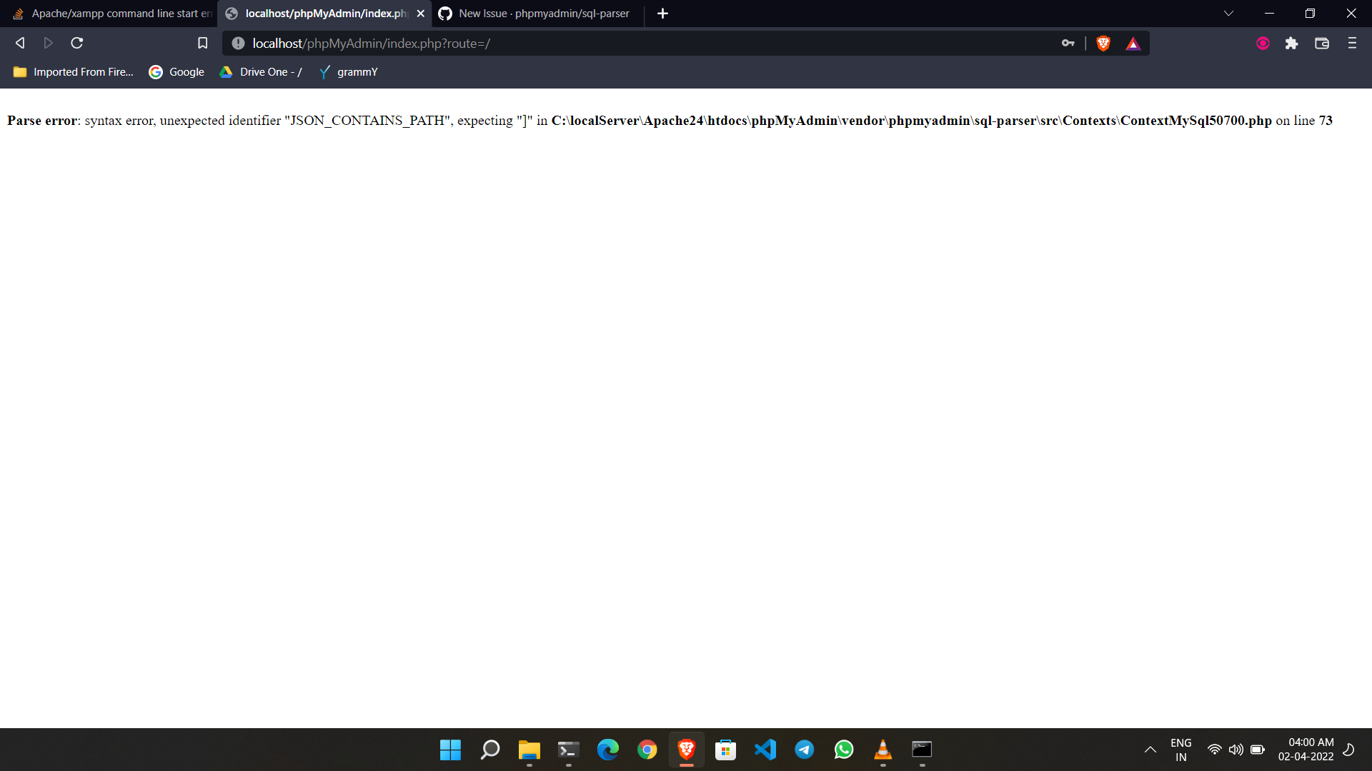This screenshot has height=771, width=1372.
Task: Reload the page
Action: (x=77, y=44)
